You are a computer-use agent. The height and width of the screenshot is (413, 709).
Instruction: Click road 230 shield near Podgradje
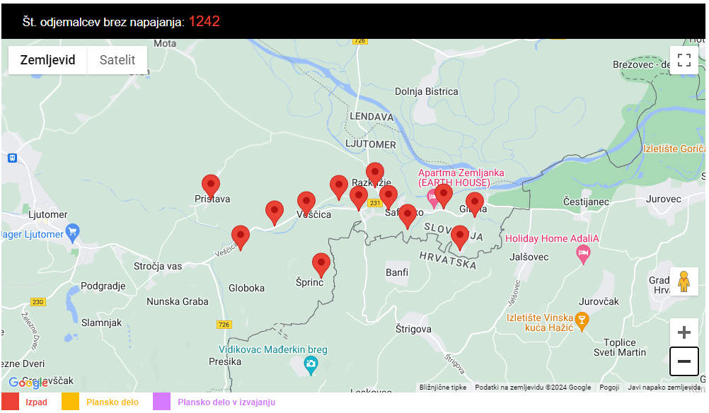38,302
